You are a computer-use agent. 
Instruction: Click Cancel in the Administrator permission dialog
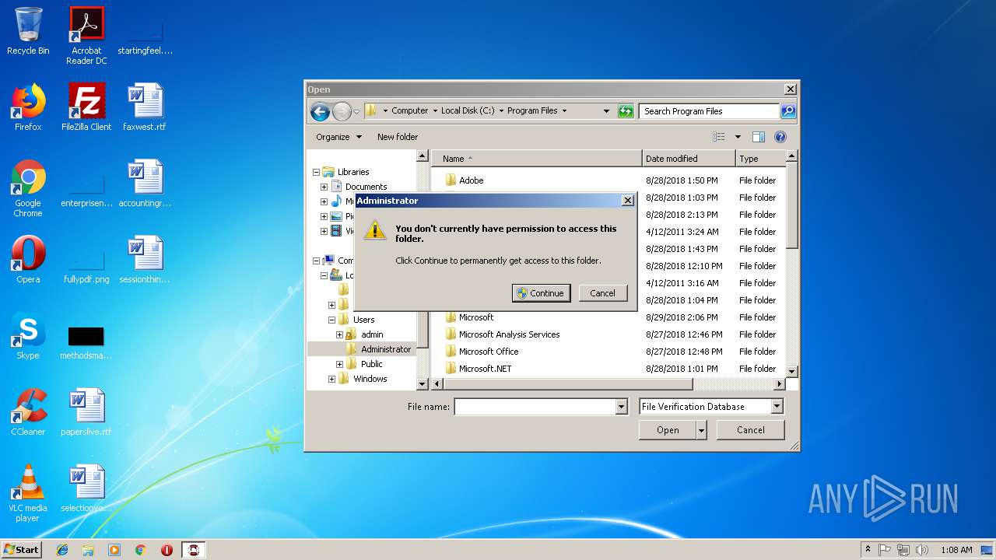[x=603, y=293]
